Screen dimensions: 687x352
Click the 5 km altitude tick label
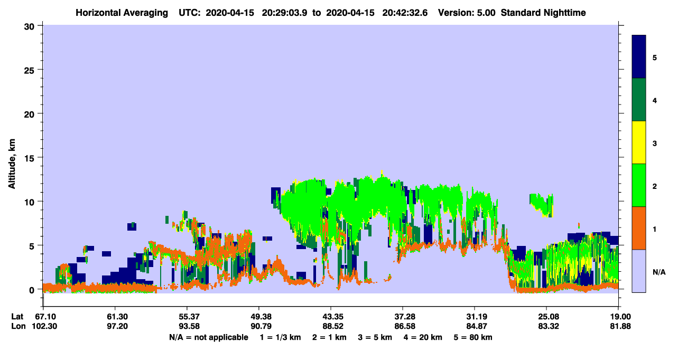33,245
